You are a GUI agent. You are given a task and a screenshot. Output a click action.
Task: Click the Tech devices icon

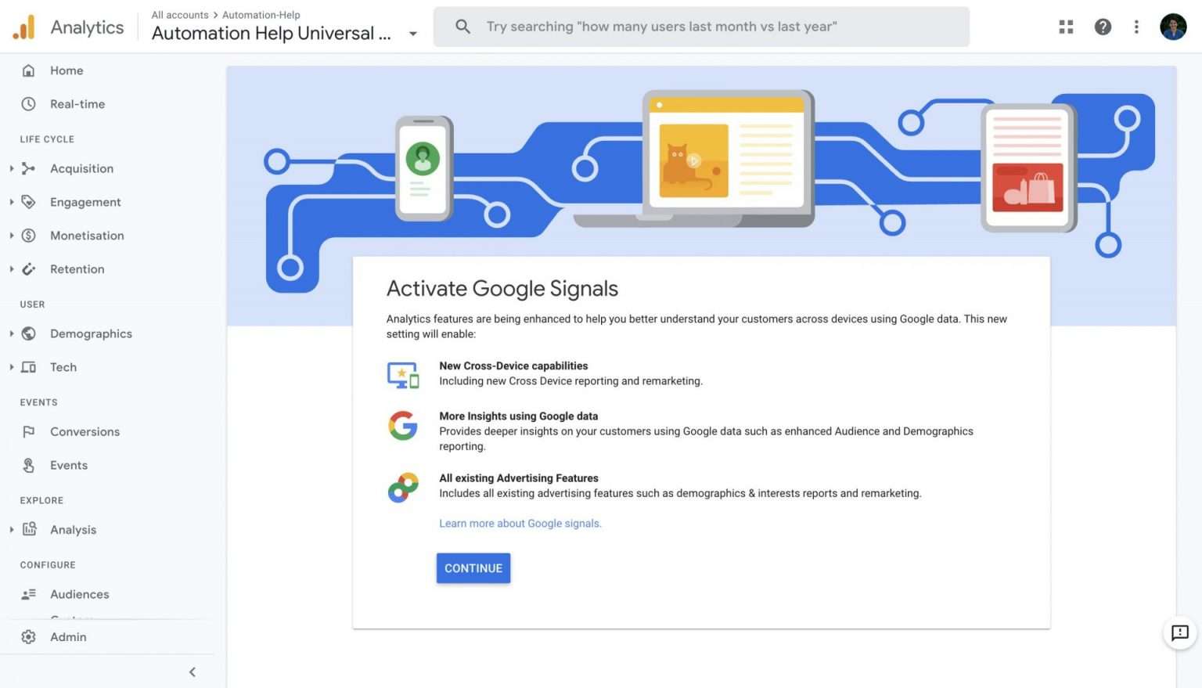click(28, 367)
